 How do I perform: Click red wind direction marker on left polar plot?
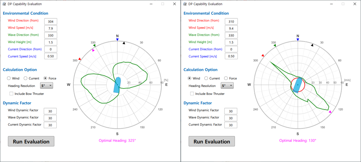(80, 59)
